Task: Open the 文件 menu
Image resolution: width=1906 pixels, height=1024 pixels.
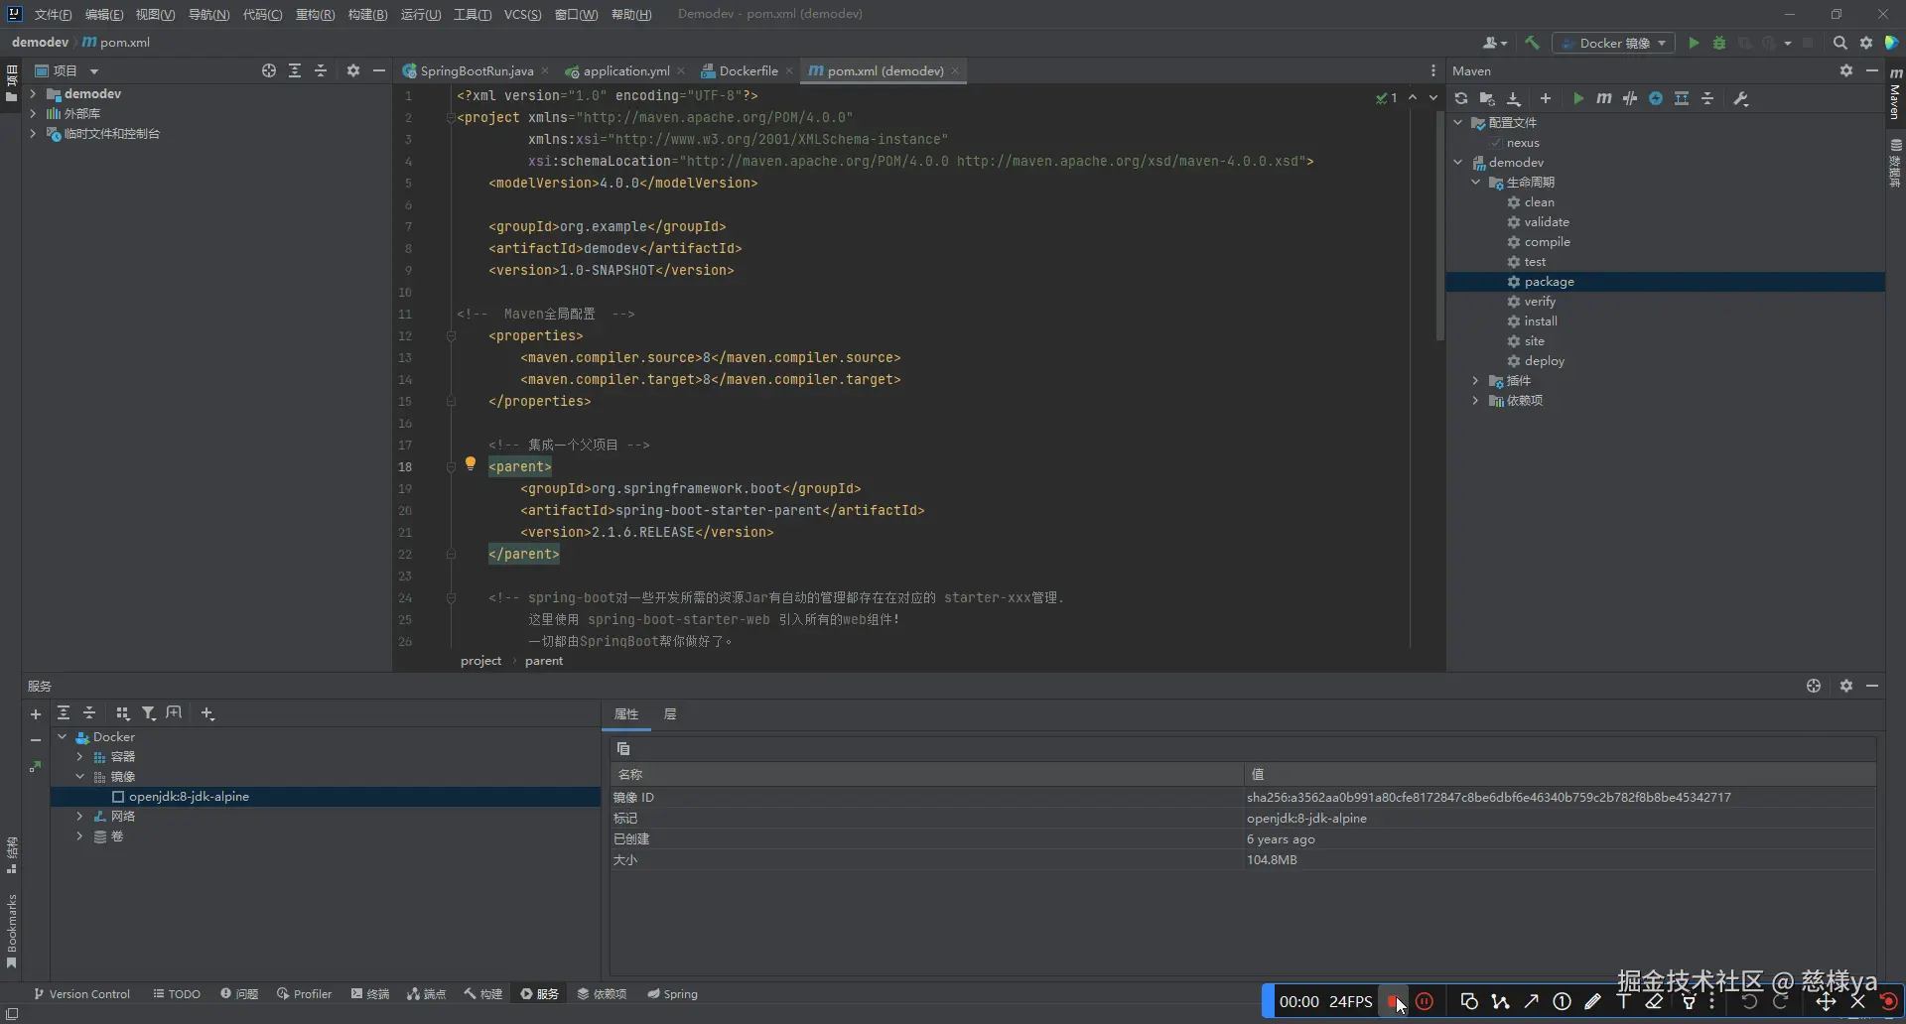Action: [x=53, y=14]
